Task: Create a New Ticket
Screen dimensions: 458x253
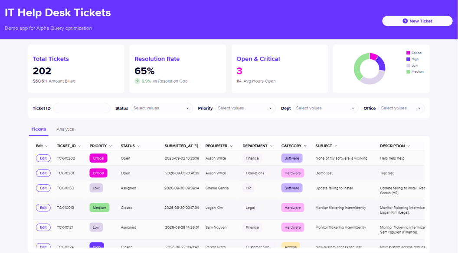Action: 417,21
